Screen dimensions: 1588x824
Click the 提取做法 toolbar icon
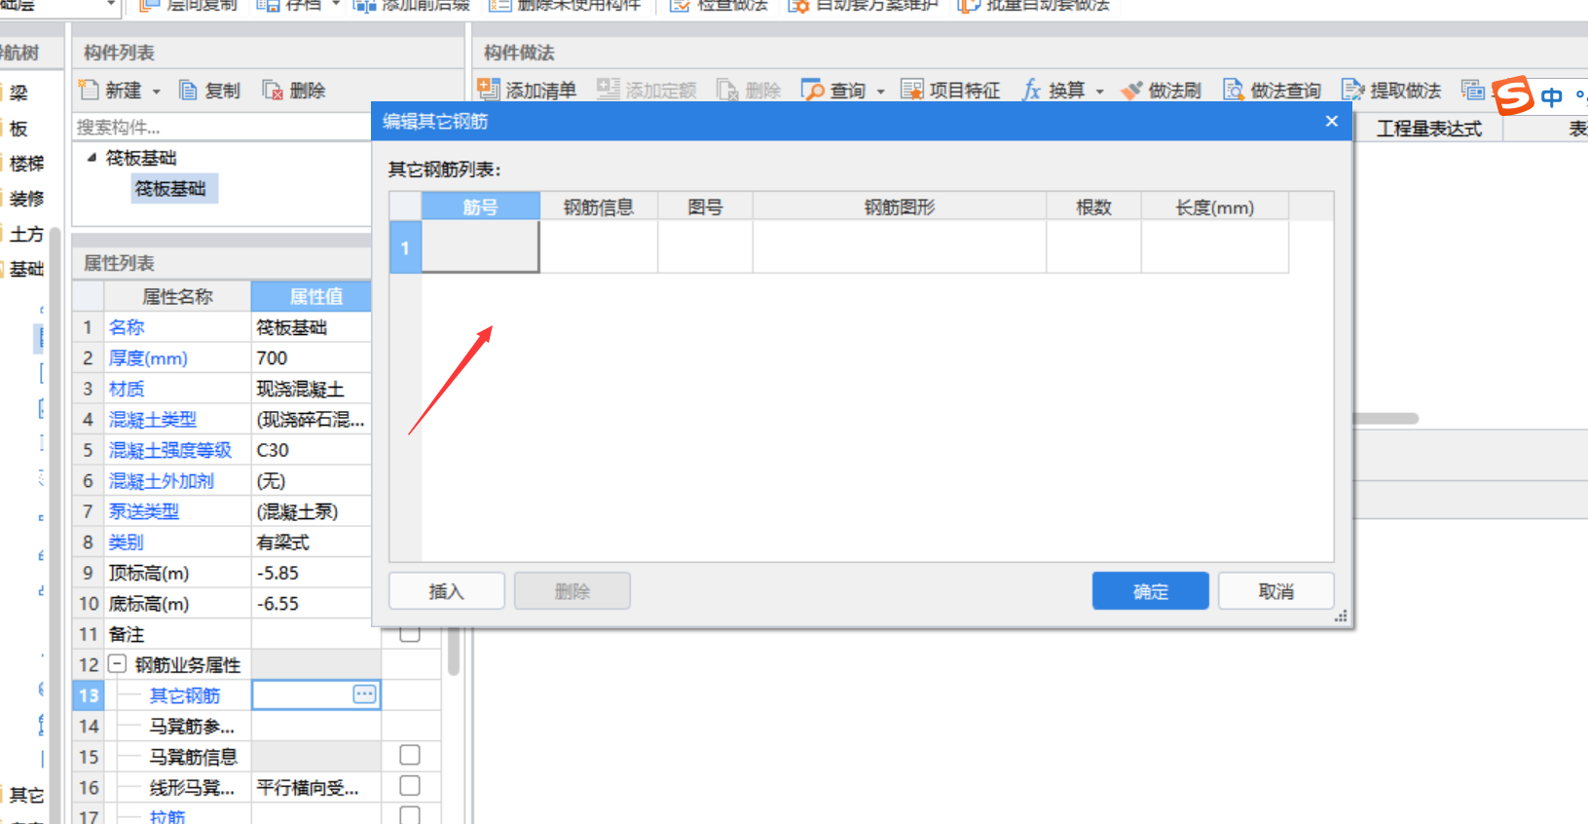[x=1353, y=90]
